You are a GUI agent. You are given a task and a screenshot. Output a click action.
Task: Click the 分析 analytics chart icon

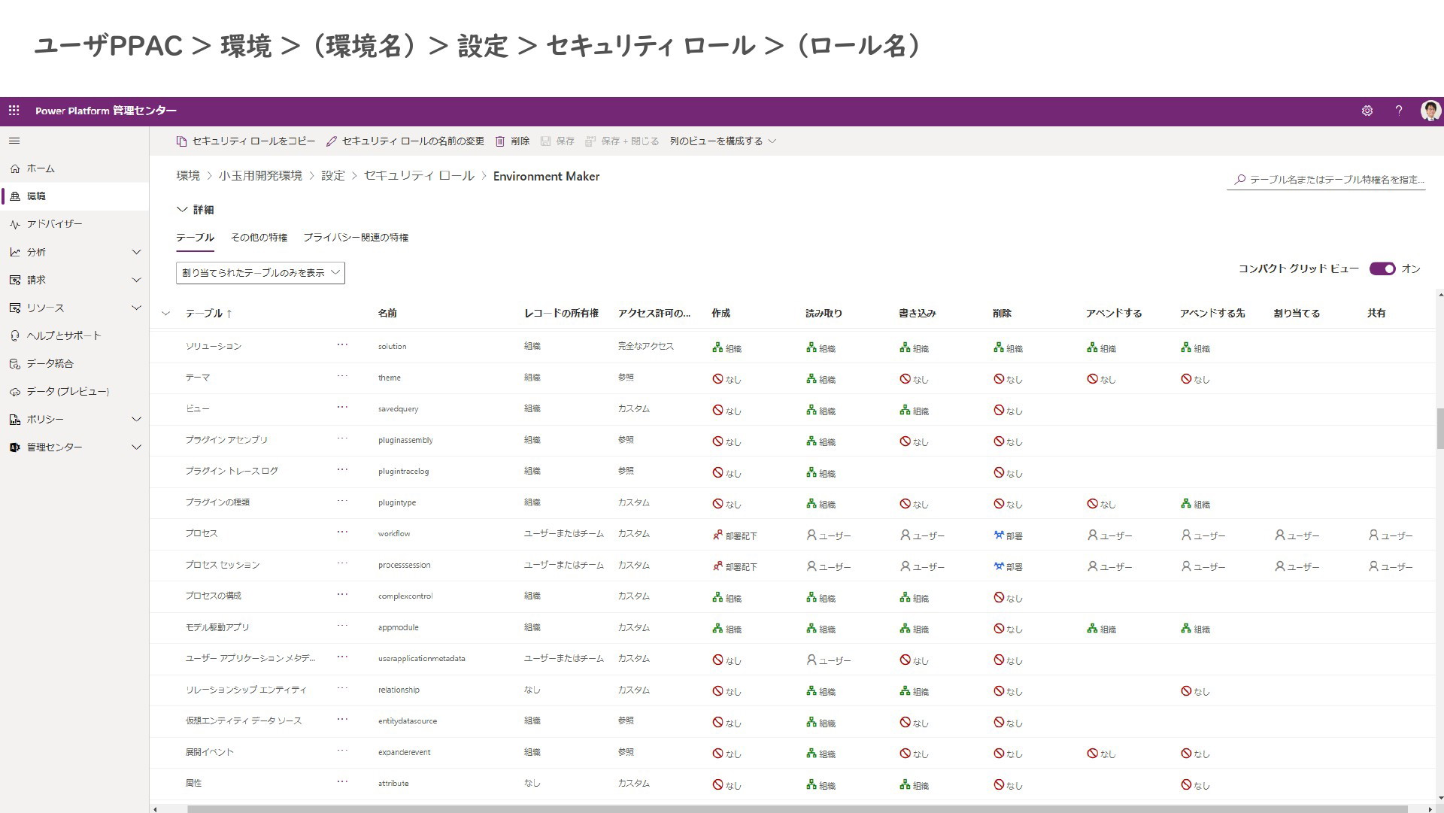pos(15,252)
